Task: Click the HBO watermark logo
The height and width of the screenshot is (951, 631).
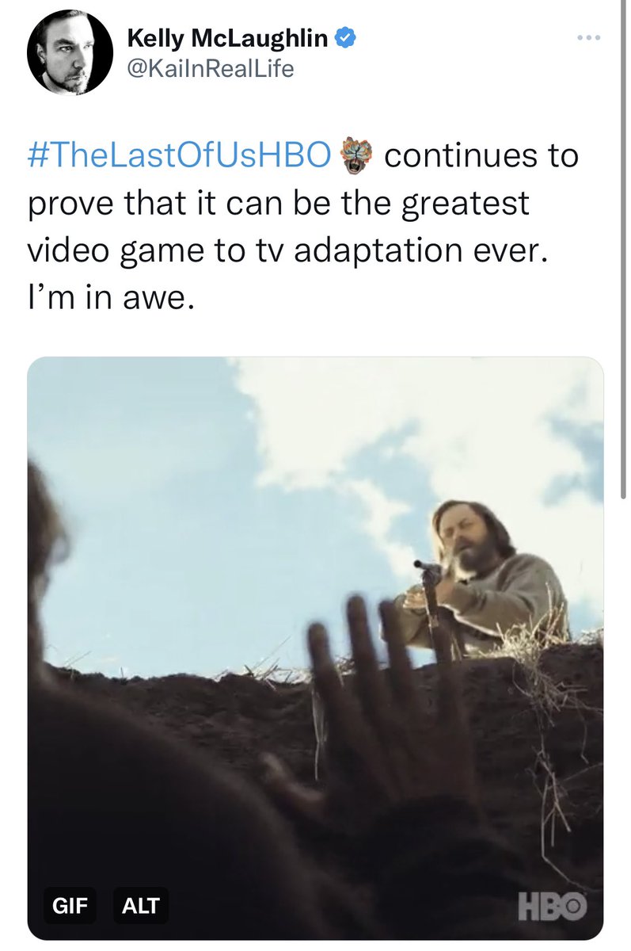Action: (553, 907)
